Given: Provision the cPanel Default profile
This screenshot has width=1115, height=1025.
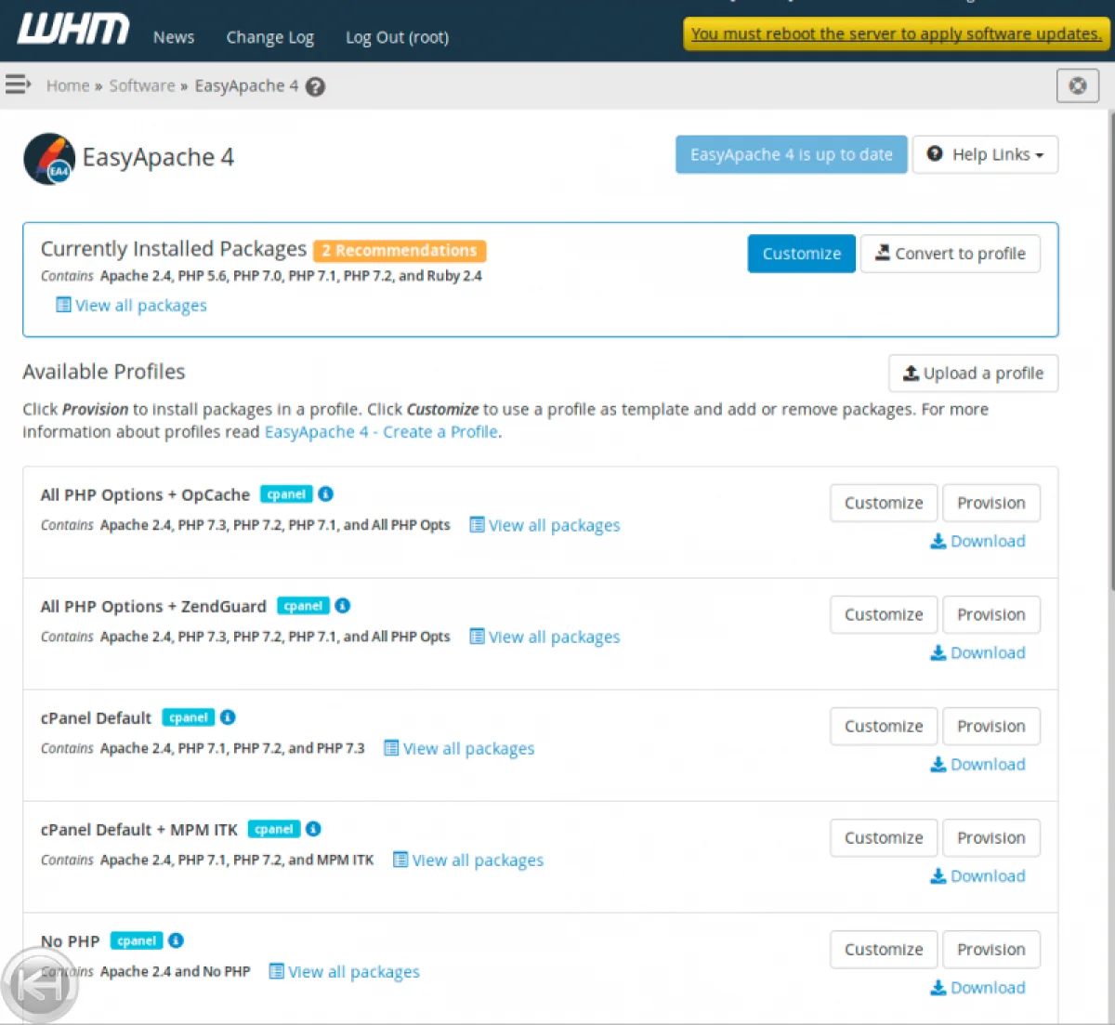Looking at the screenshot, I should [990, 727].
